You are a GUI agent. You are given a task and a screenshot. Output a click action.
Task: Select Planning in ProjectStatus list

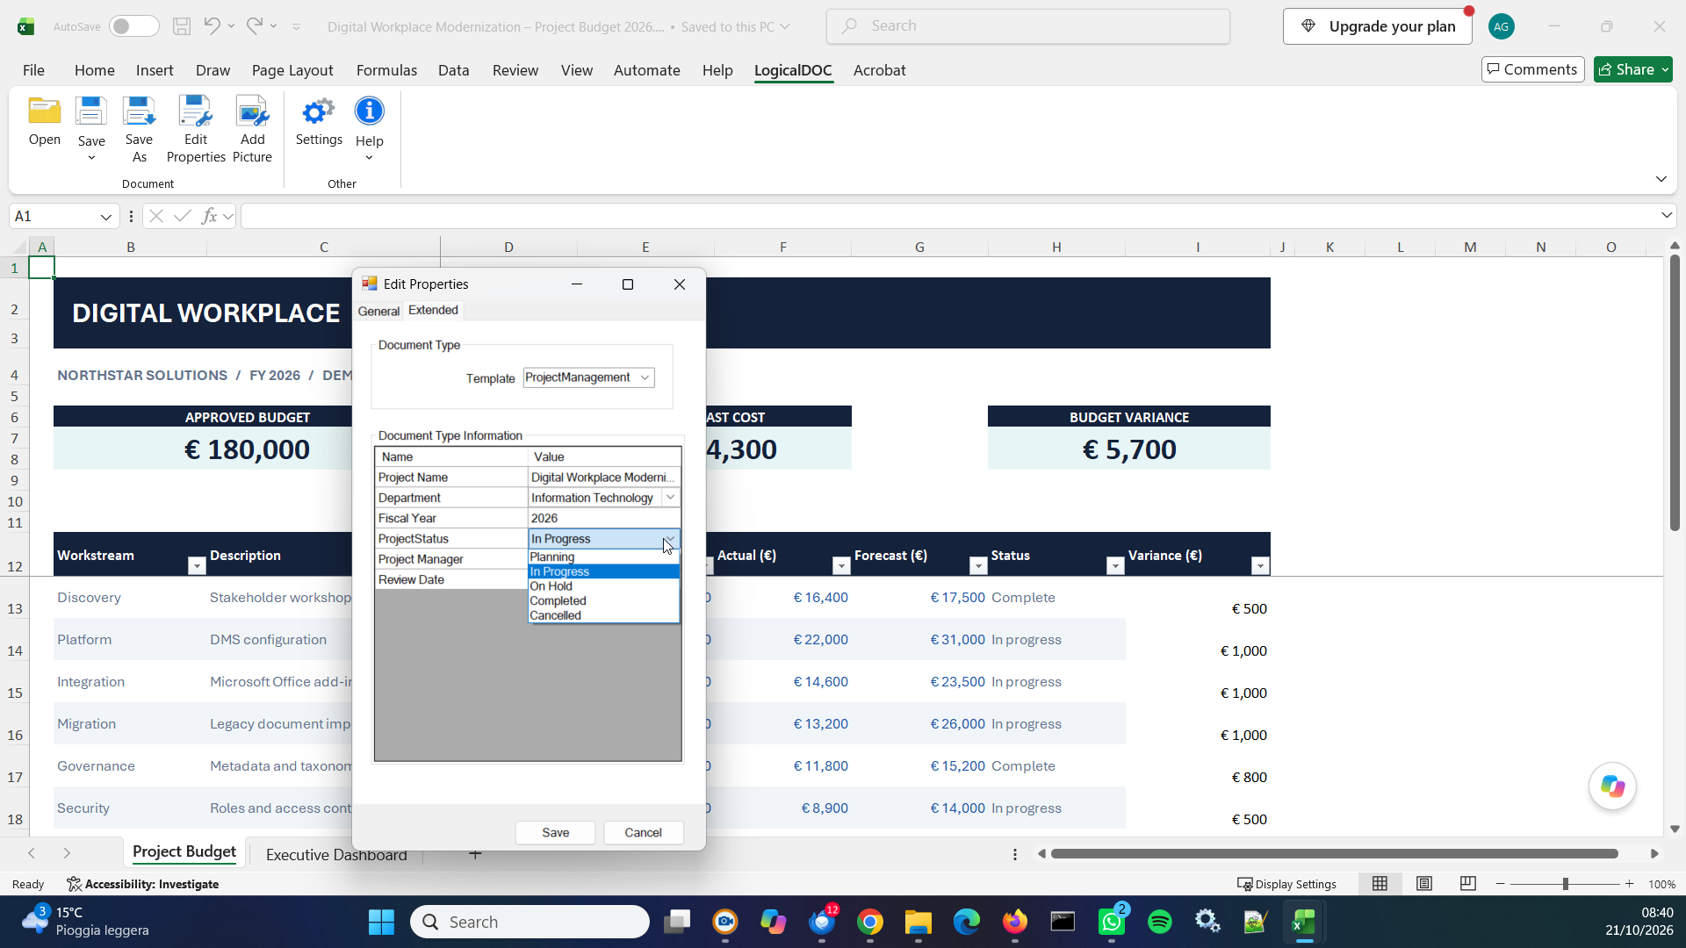pyautogui.click(x=603, y=557)
